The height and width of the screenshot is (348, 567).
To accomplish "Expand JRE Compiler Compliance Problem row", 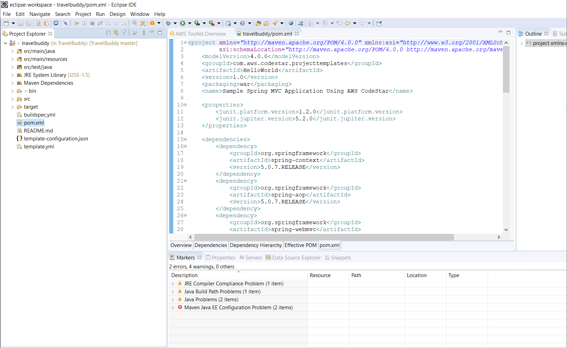I will coord(173,284).
